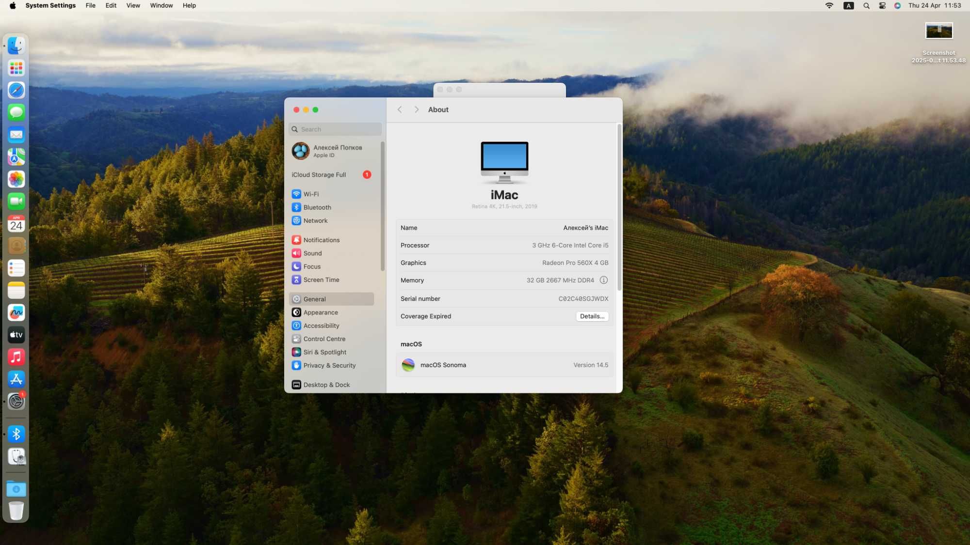Open Spotlight search in menu bar
970x545 pixels.
(866, 6)
